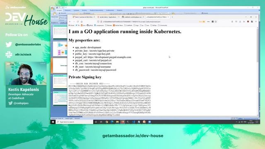This screenshot has height=149, width=265.
Task: Click the browser address bar URL
Action: click(132, 22)
